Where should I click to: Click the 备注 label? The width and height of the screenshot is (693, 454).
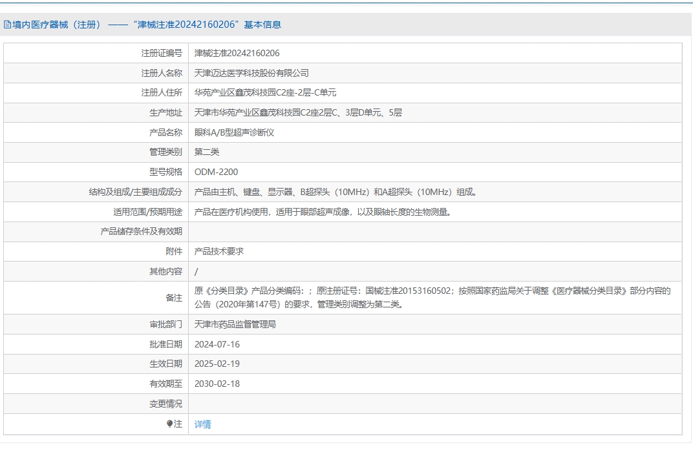174,298
